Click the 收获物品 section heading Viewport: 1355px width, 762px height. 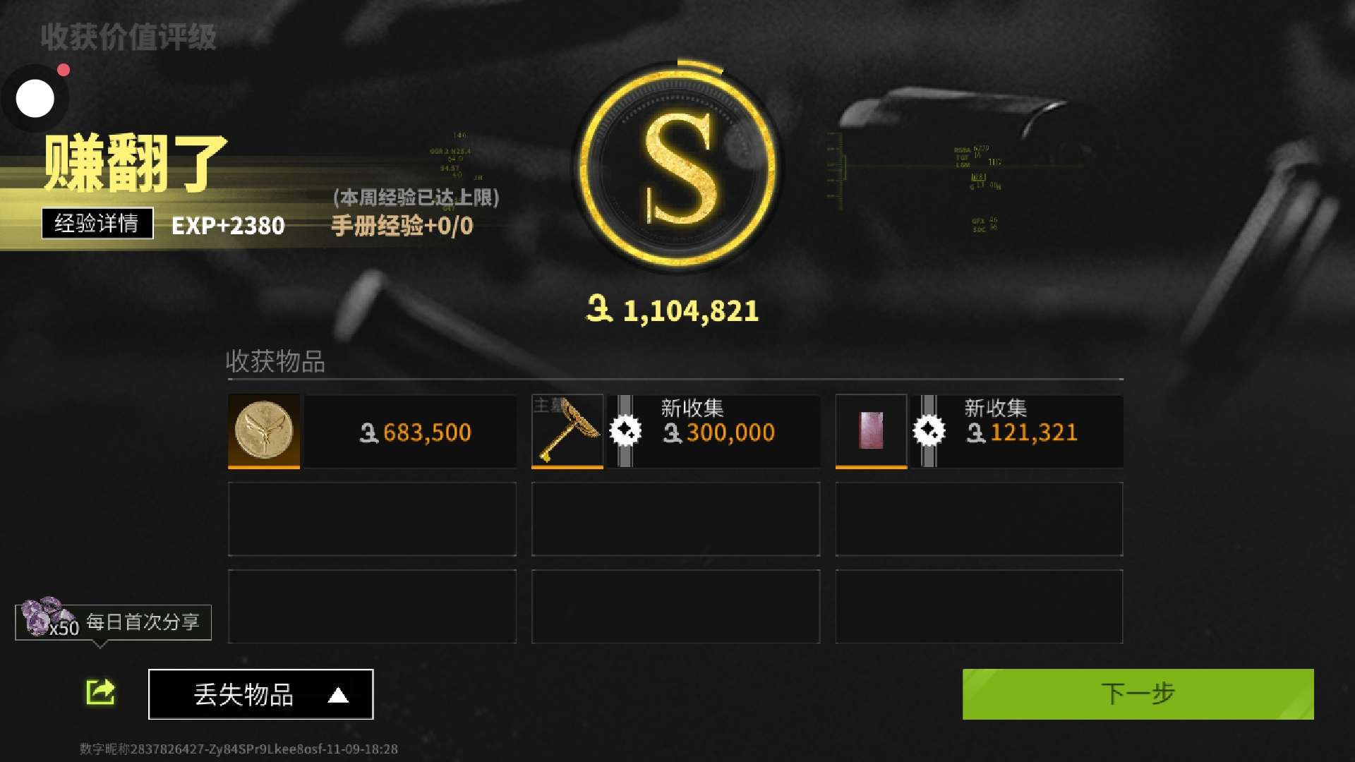point(275,361)
